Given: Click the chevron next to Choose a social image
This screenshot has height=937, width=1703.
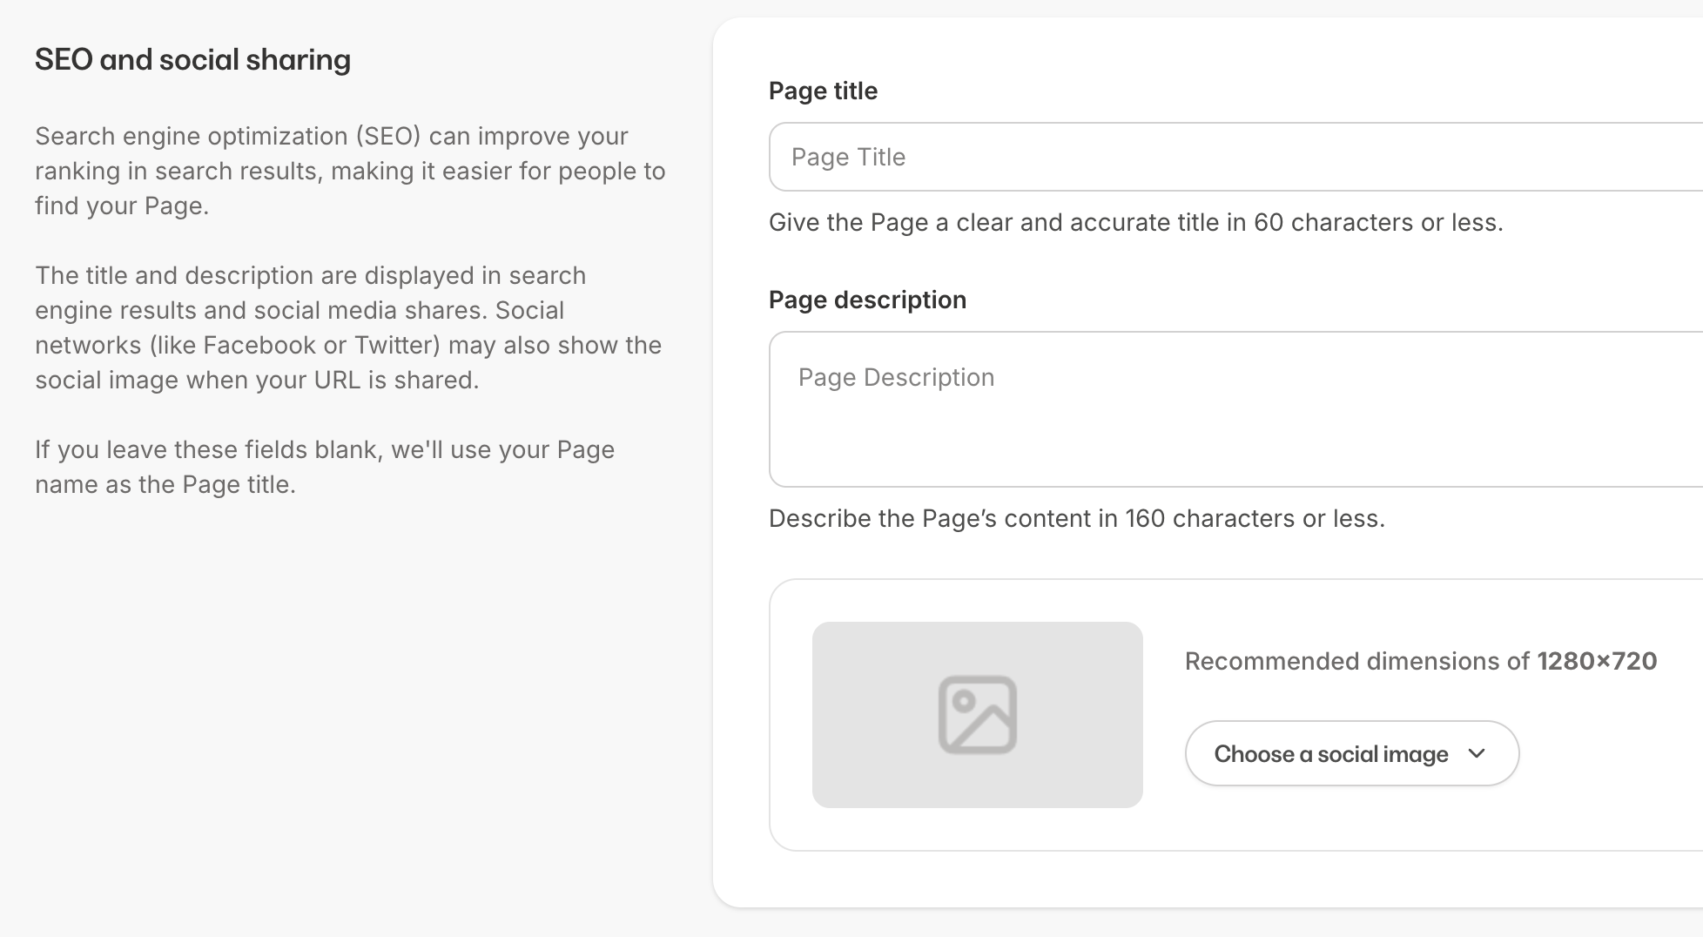Looking at the screenshot, I should pyautogui.click(x=1478, y=753).
